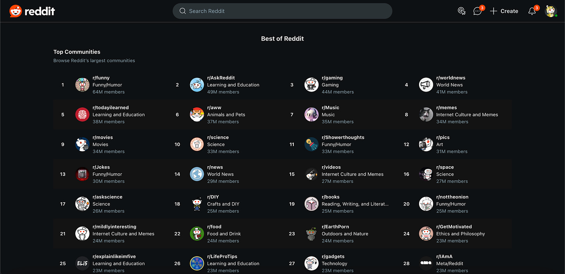
Task: Click the r/worldnews megaphone avatar
Action: coord(426,84)
